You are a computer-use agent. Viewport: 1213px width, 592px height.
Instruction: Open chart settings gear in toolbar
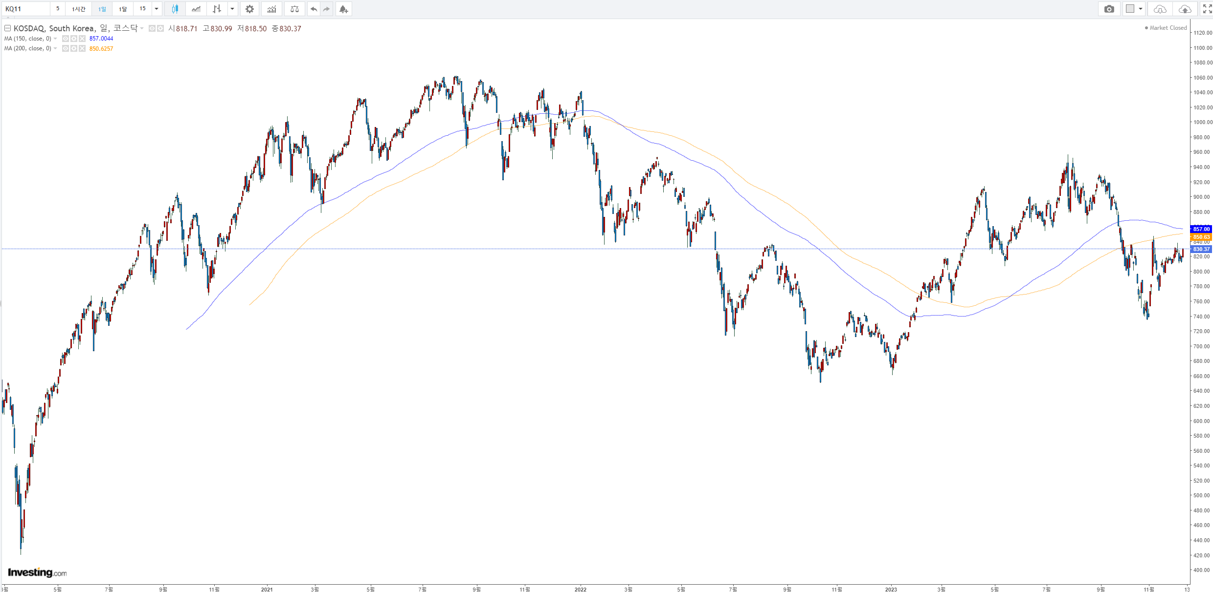click(x=249, y=9)
